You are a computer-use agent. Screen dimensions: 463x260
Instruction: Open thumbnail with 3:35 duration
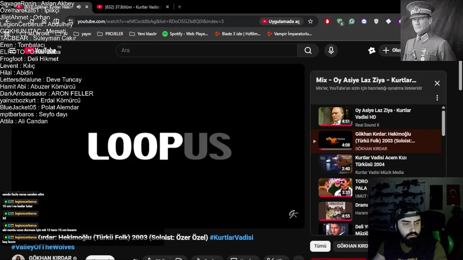335,187
